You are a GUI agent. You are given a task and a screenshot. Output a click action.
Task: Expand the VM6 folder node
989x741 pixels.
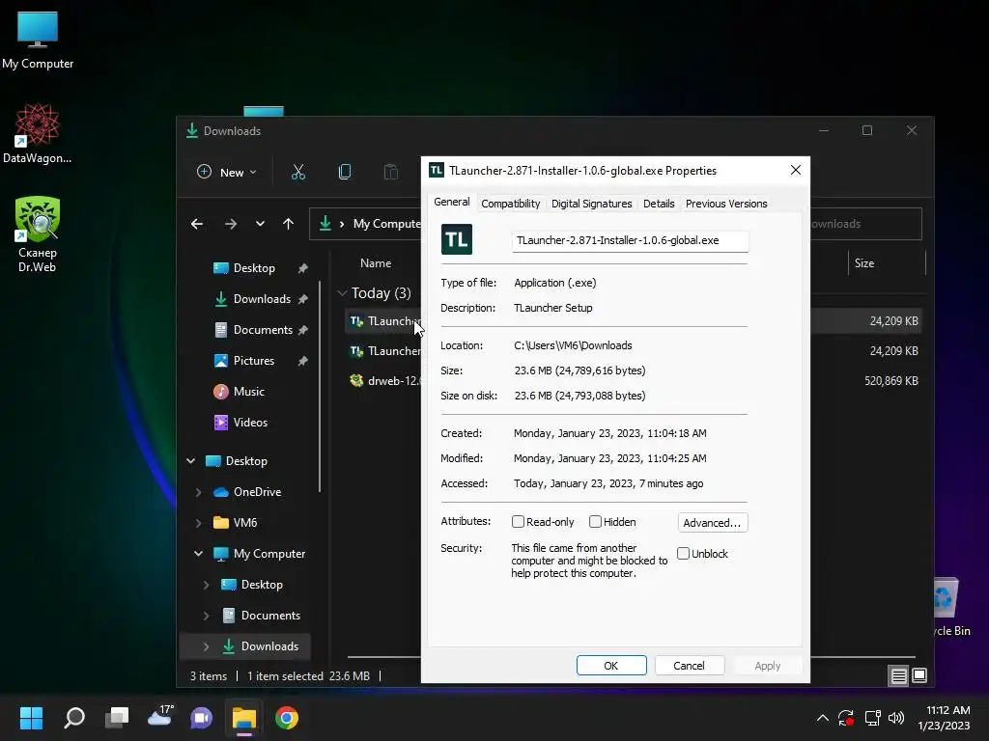198,523
